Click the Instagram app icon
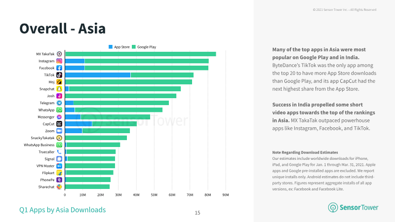This screenshot has height=222, width=395. click(59, 61)
